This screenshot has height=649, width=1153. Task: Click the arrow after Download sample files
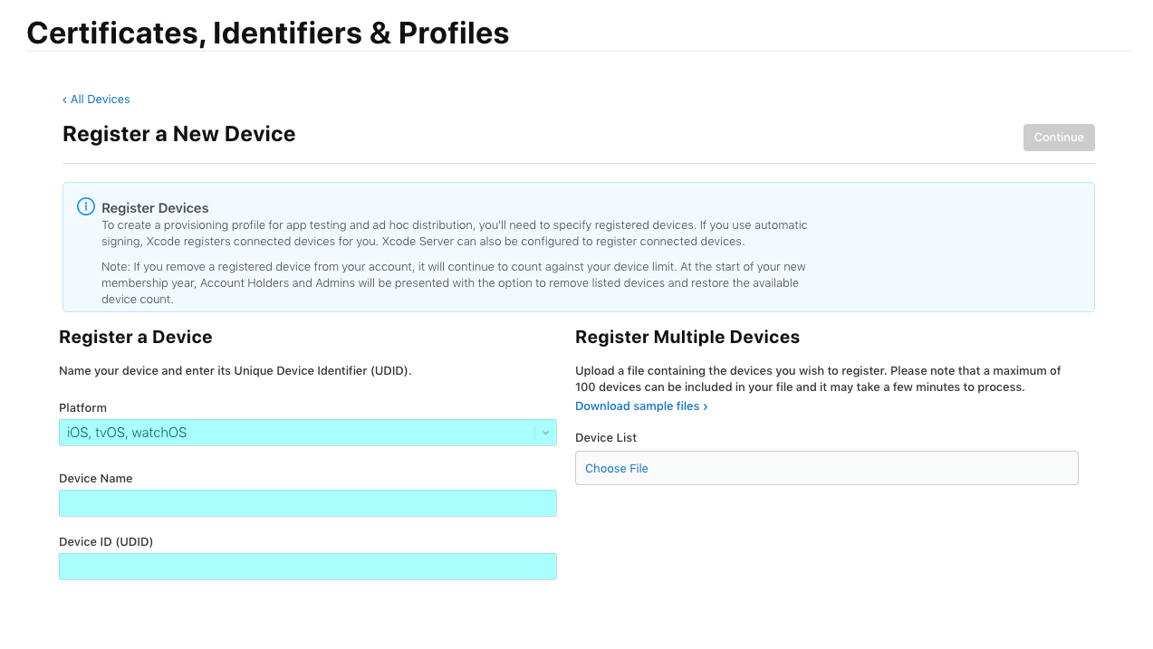coord(706,407)
